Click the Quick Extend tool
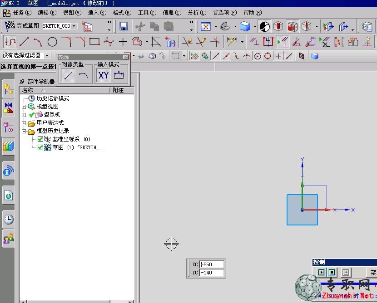 click(201, 42)
